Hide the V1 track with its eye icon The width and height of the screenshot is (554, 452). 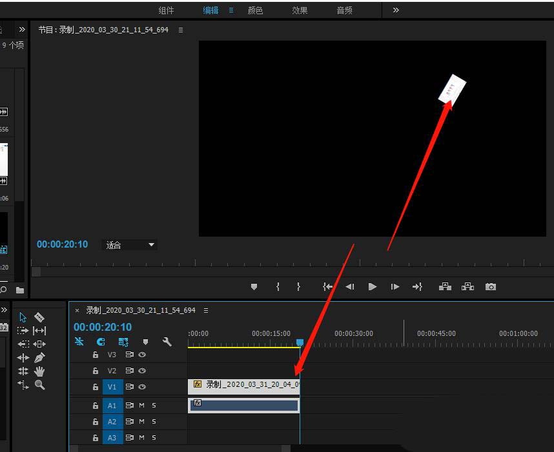[142, 387]
